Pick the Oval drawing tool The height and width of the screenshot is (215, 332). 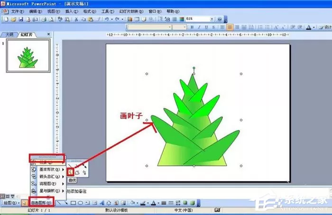coord(80,203)
